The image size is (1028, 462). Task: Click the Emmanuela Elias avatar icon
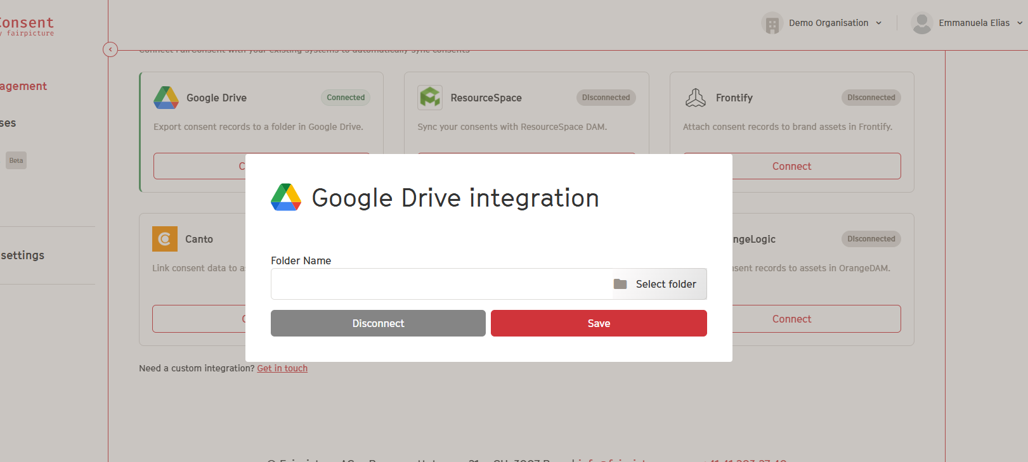tap(921, 23)
